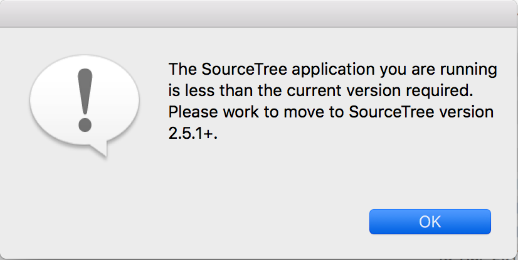Click the line 'is less than the current version required.'

pos(321,91)
